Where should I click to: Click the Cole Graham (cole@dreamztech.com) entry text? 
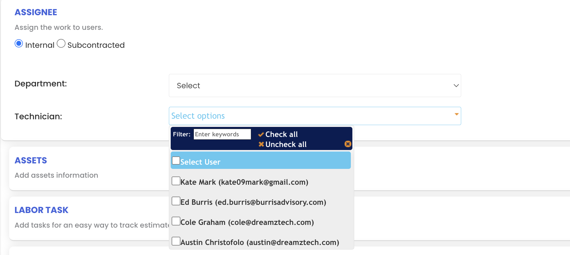click(x=247, y=222)
